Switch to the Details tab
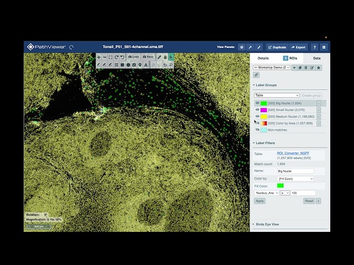The width and height of the screenshot is (354, 265). coord(263,58)
